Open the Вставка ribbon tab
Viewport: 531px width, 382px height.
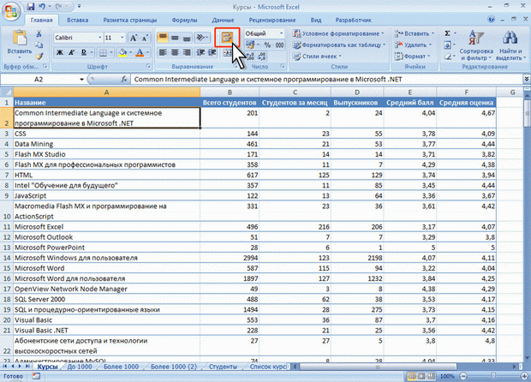click(78, 20)
